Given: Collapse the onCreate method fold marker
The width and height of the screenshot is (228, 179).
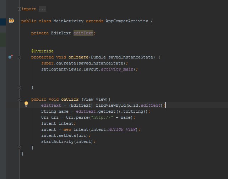Looking at the screenshot, I should tap(19, 57).
